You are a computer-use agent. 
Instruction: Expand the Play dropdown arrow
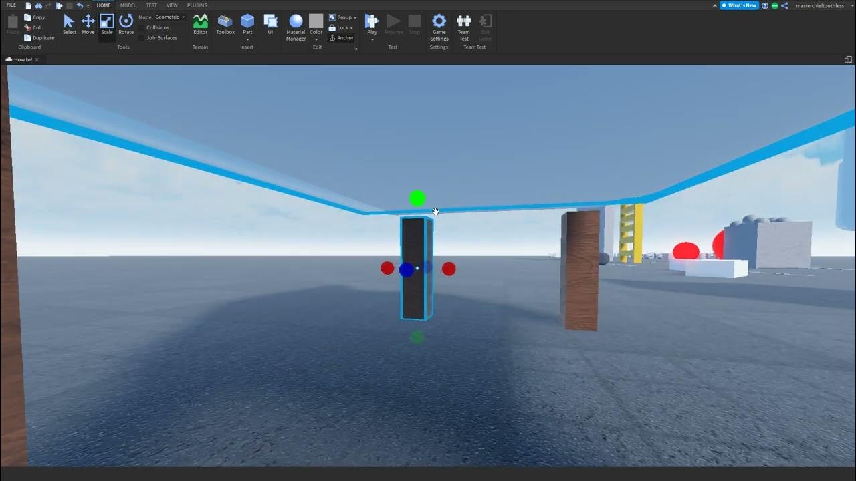point(372,39)
